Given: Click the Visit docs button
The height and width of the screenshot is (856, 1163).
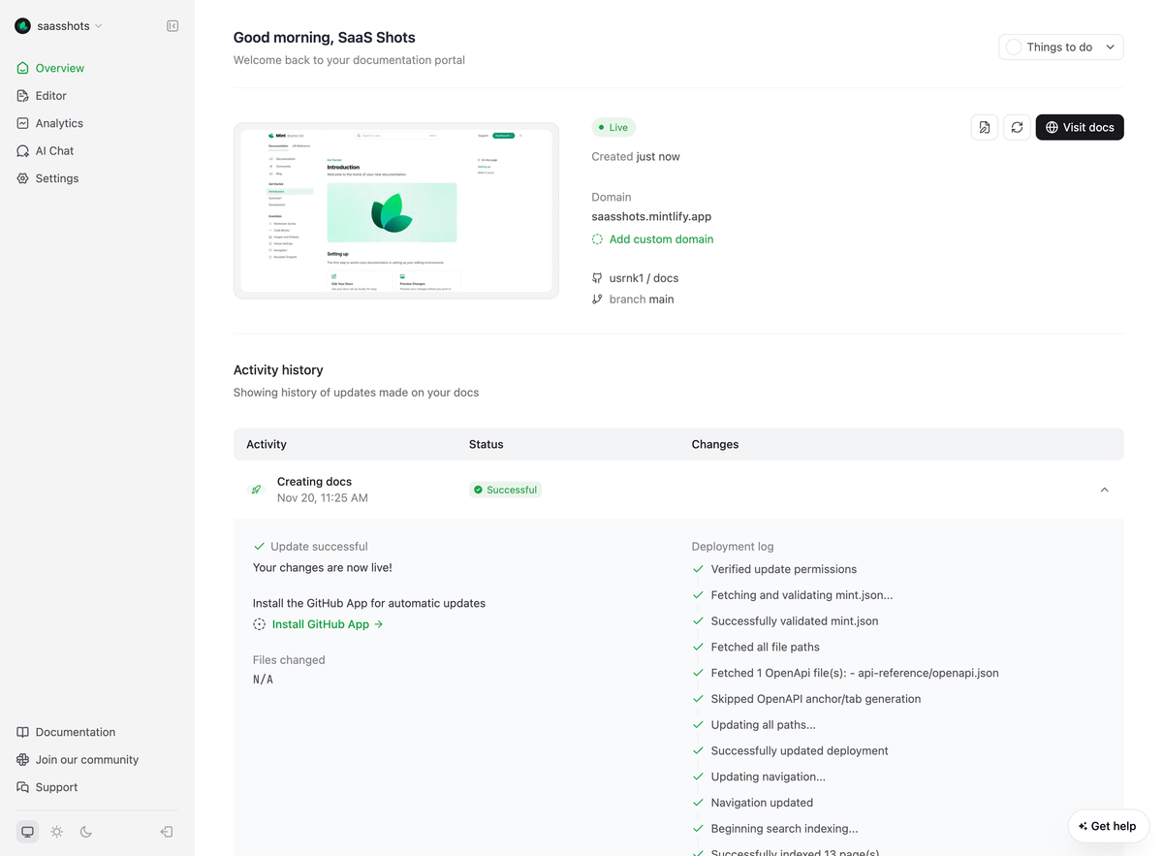Looking at the screenshot, I should click(1080, 127).
